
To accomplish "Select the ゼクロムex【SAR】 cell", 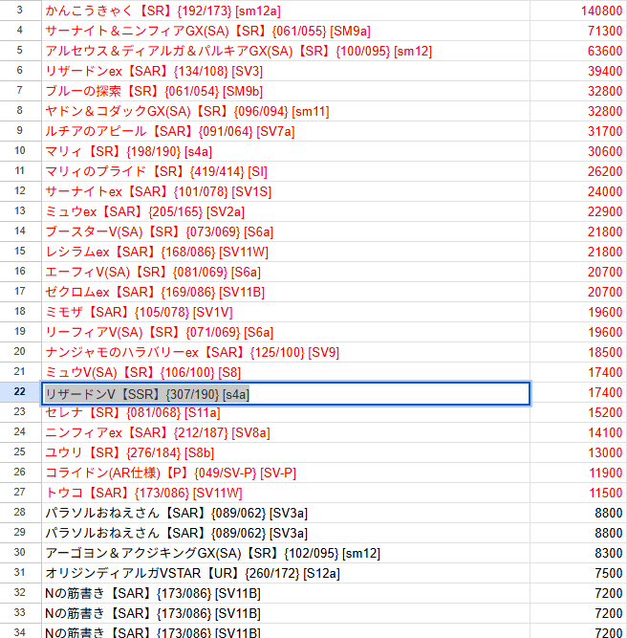I will (286, 292).
